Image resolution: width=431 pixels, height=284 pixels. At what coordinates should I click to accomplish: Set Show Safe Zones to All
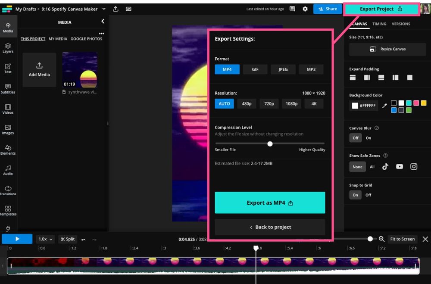372,167
